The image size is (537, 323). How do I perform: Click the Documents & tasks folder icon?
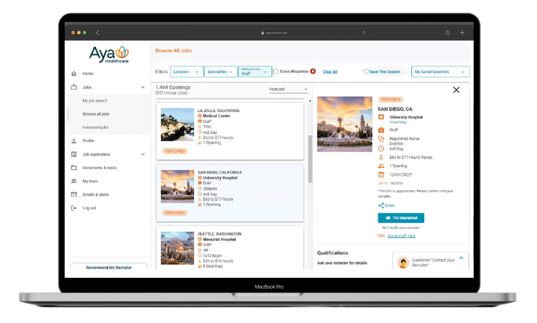pyautogui.click(x=74, y=168)
